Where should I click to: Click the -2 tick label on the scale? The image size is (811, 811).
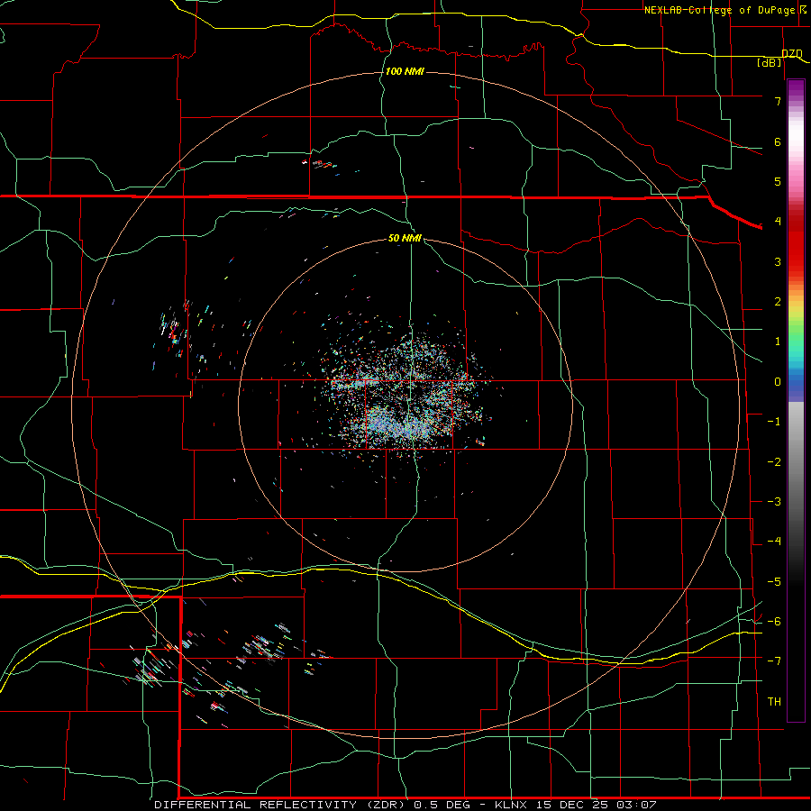click(774, 462)
